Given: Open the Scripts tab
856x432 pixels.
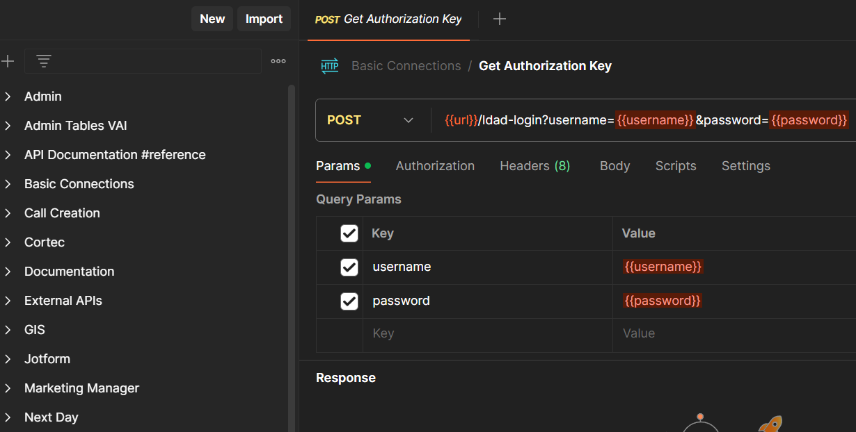Looking at the screenshot, I should (676, 166).
